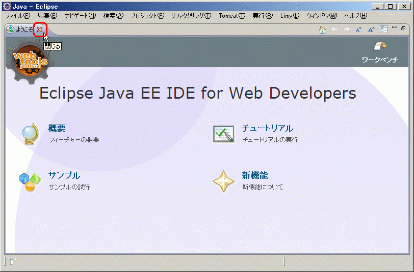Open the サンプル samples link
Image resolution: width=414 pixels, height=272 pixels.
pyautogui.click(x=64, y=175)
